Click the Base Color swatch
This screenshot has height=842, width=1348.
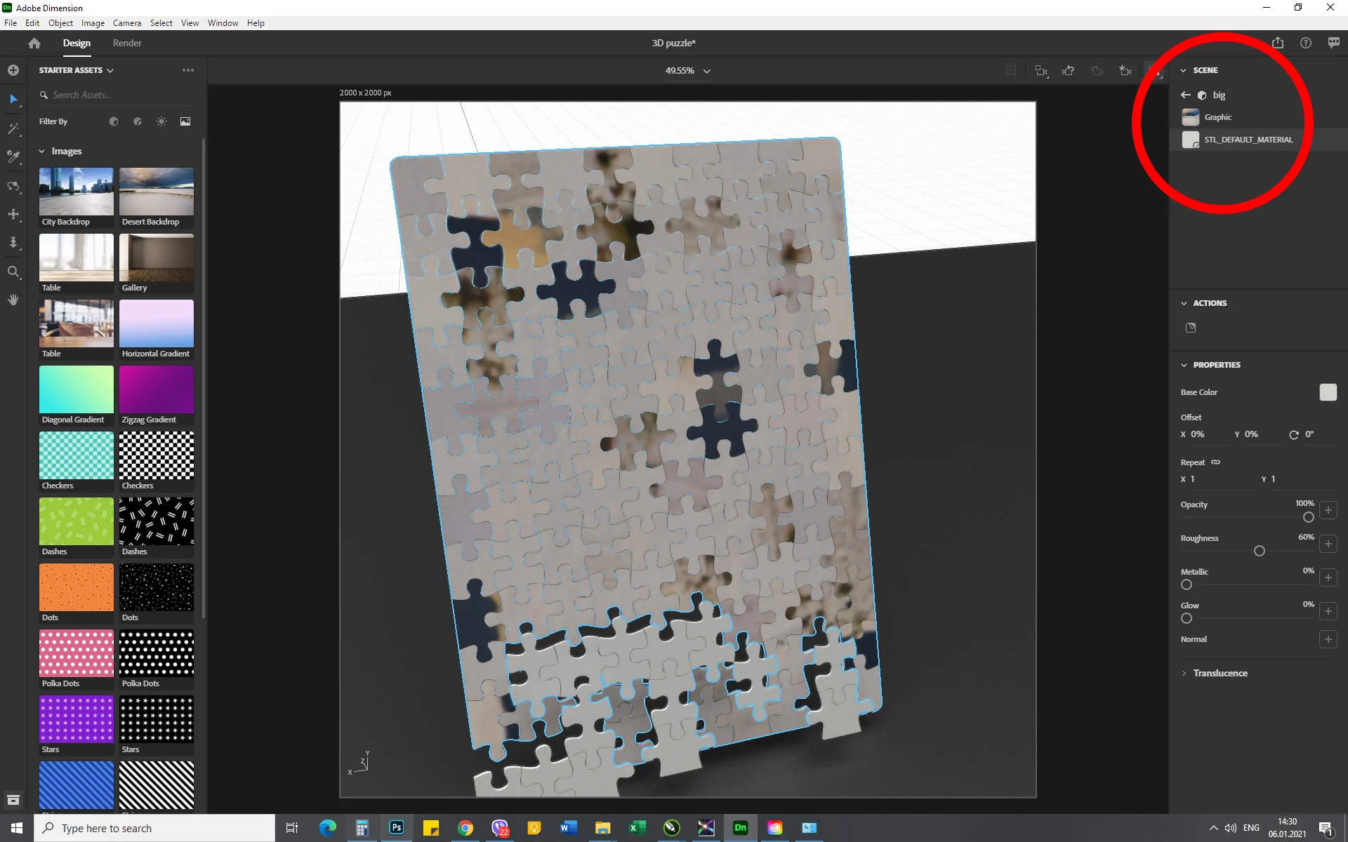click(x=1328, y=392)
